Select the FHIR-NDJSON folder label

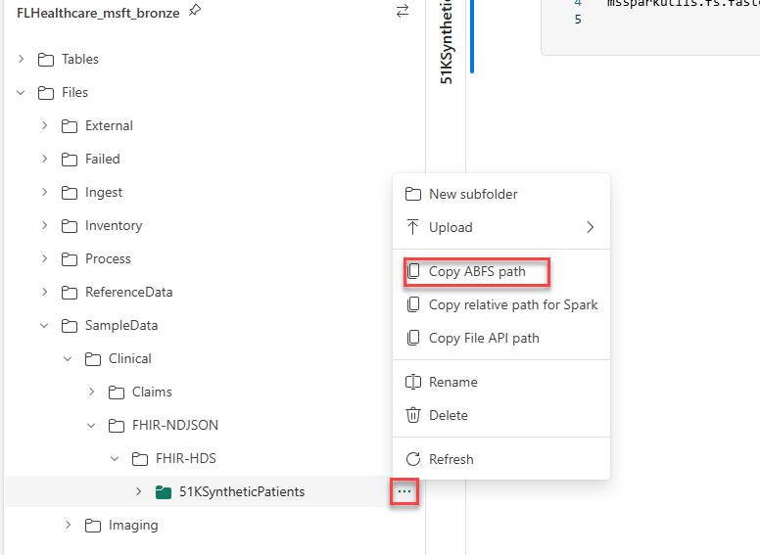(x=175, y=425)
